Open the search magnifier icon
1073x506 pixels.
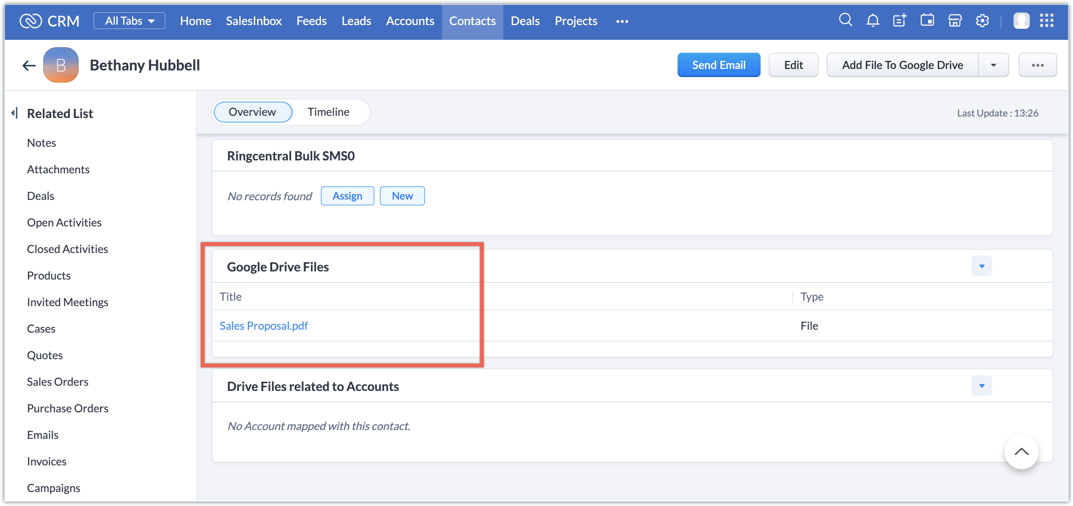tap(845, 20)
